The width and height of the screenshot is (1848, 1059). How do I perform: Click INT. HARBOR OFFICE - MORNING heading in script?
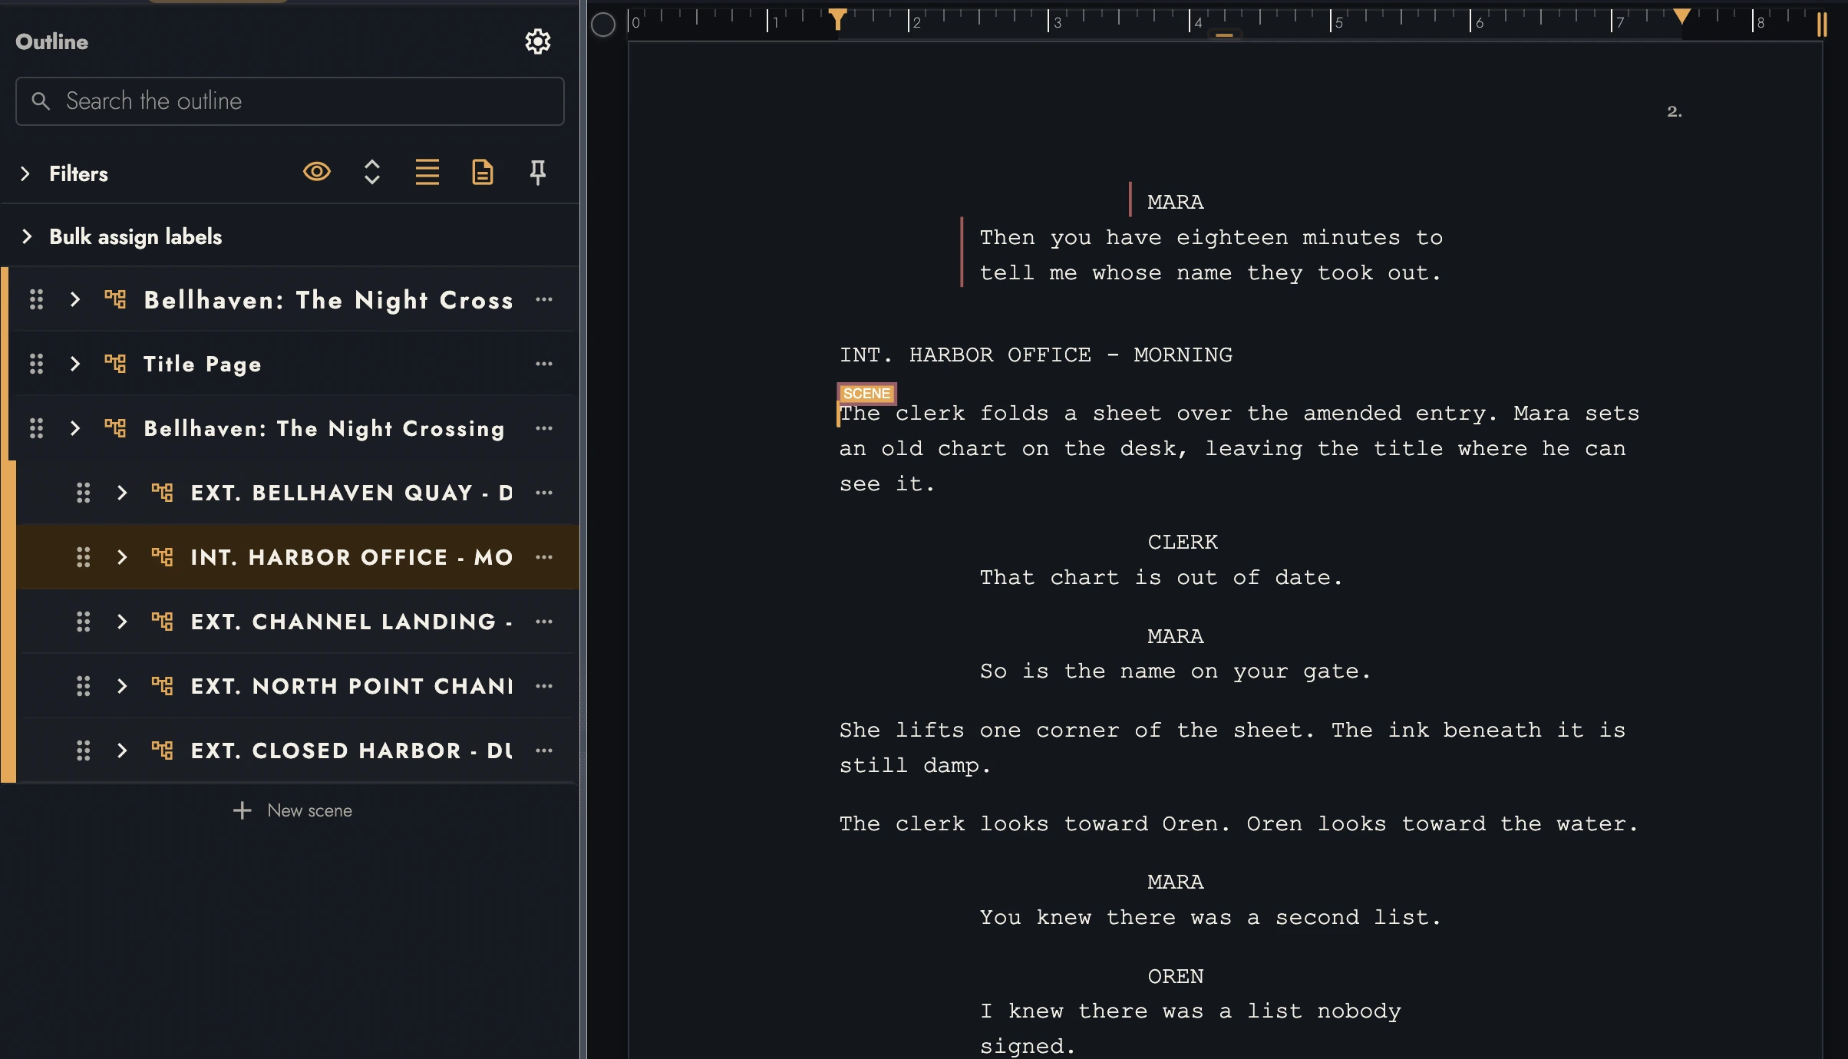[1036, 355]
